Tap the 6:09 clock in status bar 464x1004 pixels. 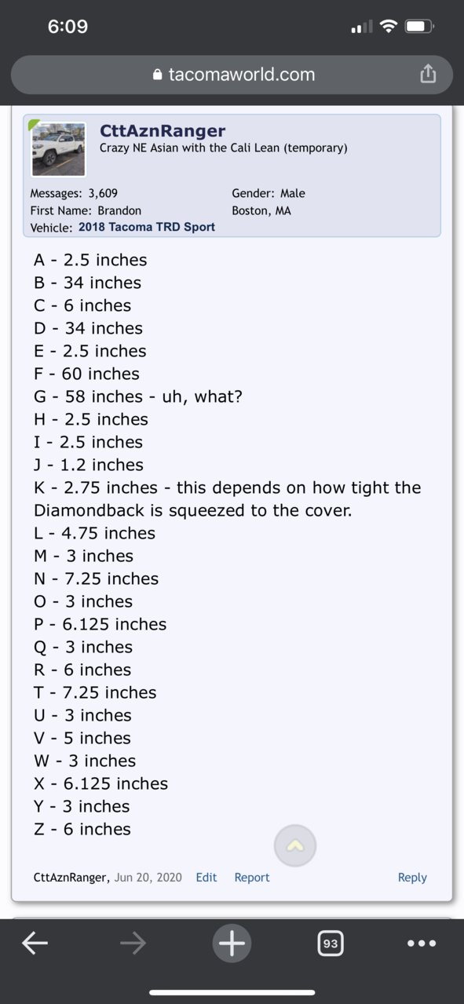[x=68, y=27]
